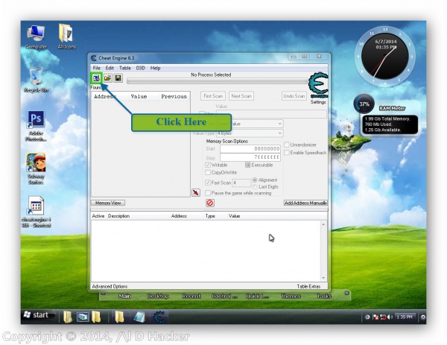The height and width of the screenshot is (345, 447).
Task: Click the red arrow add-to-list icon
Action: 196,192
